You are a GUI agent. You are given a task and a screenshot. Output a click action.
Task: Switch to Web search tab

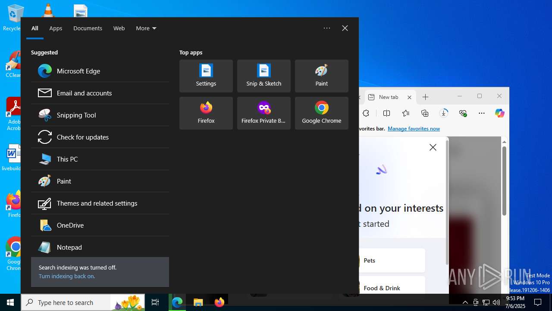tap(119, 28)
